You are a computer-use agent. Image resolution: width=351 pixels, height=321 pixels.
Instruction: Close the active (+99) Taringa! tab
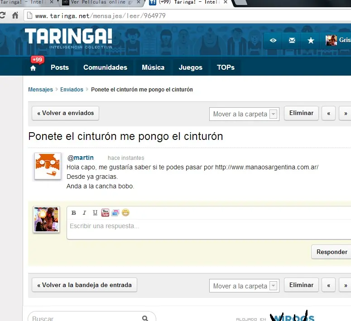(226, 2)
